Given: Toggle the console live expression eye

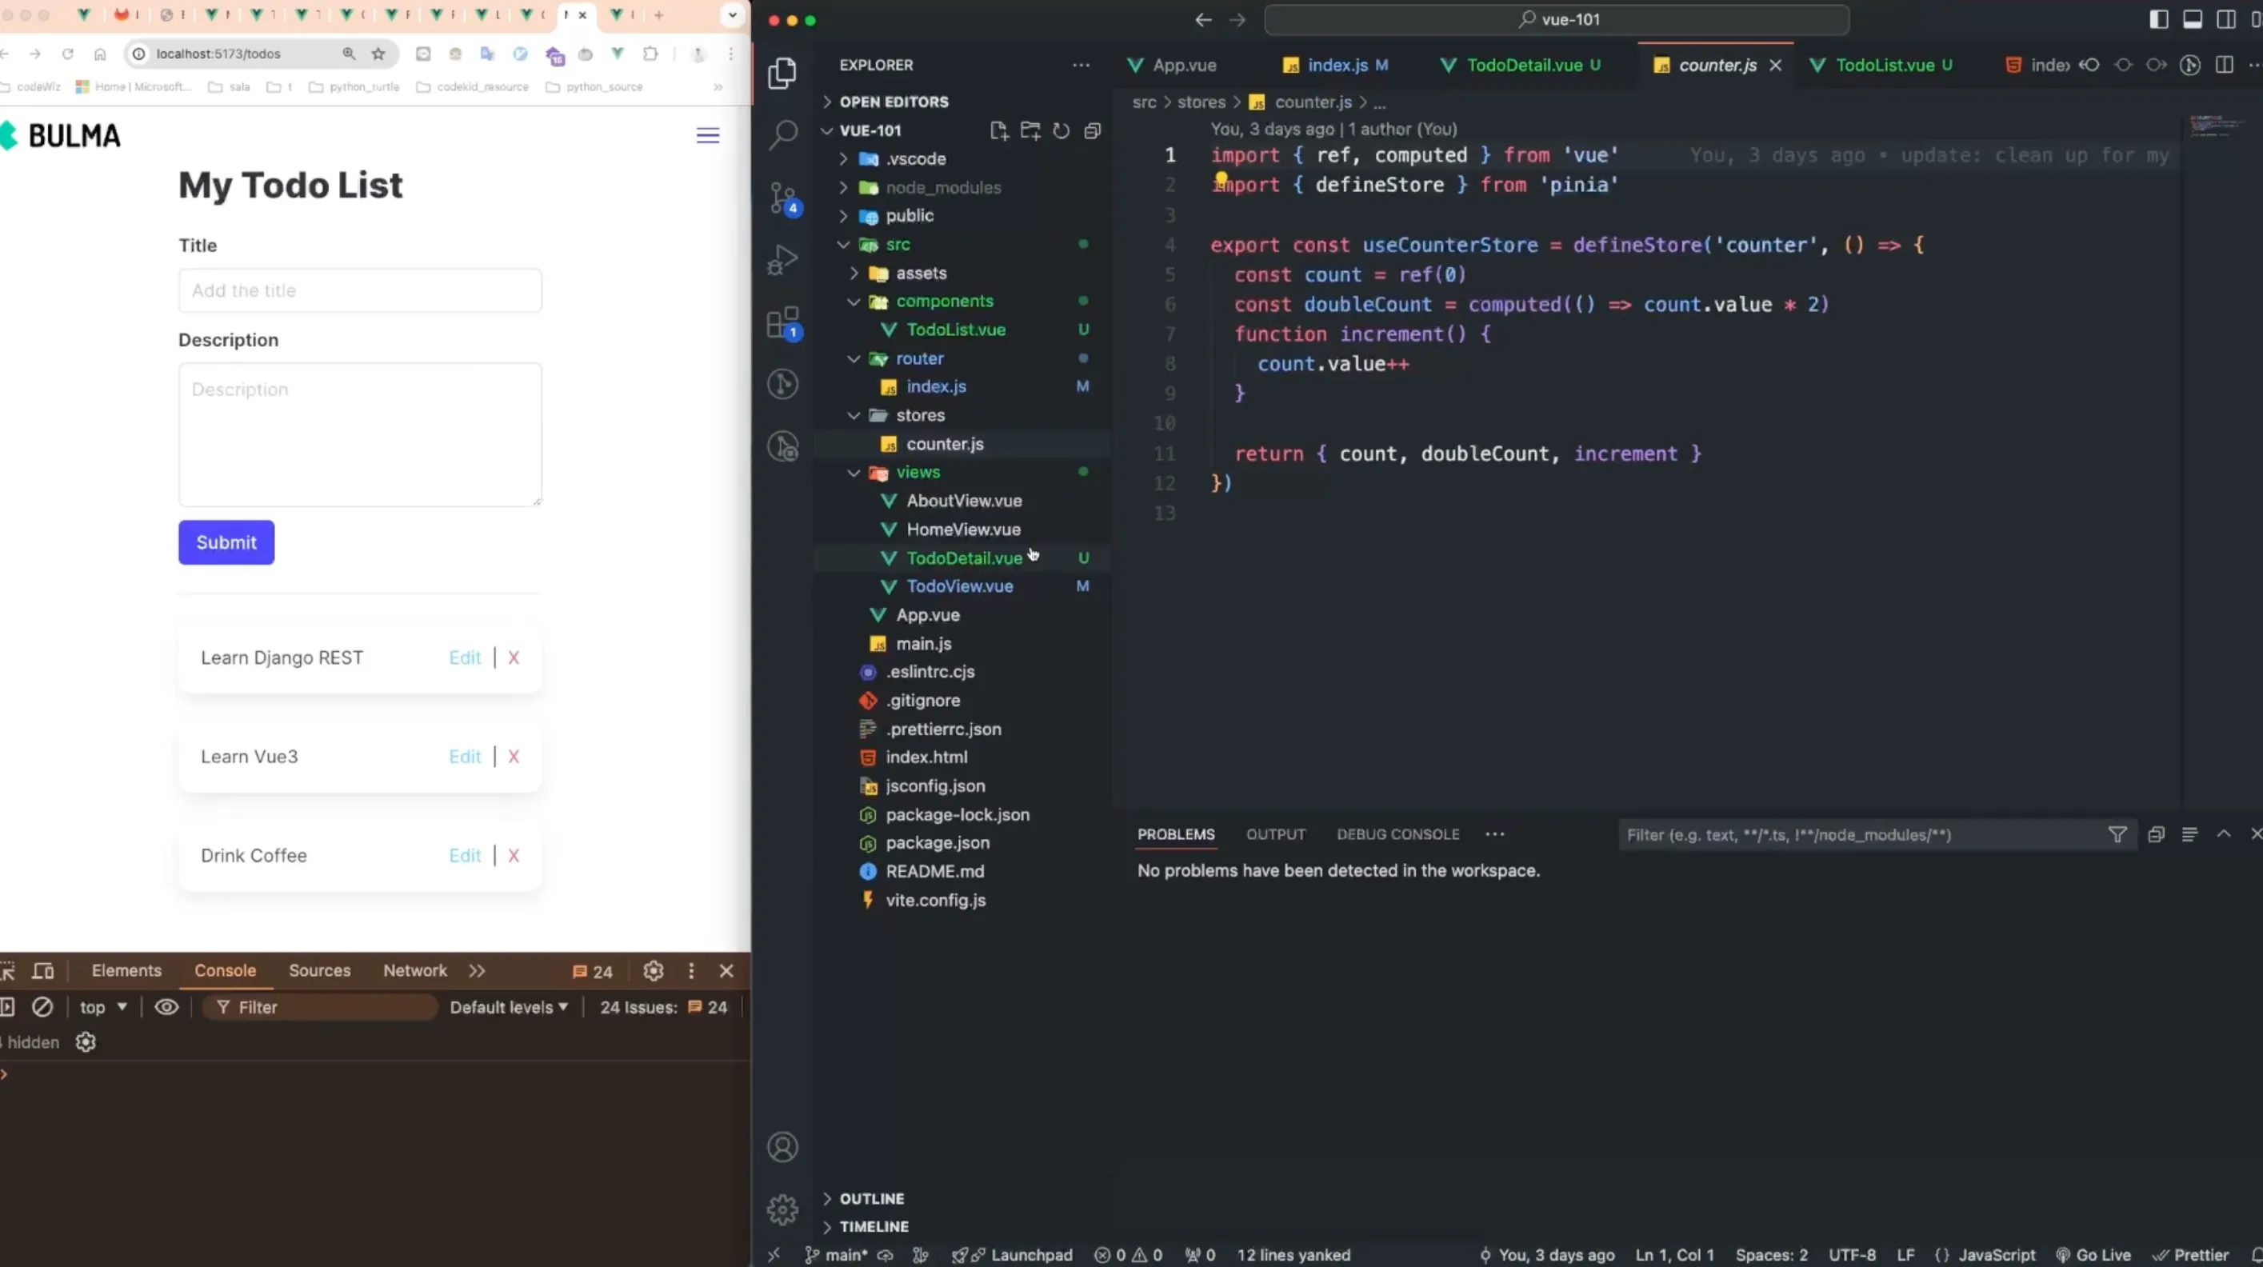Looking at the screenshot, I should click(166, 1007).
